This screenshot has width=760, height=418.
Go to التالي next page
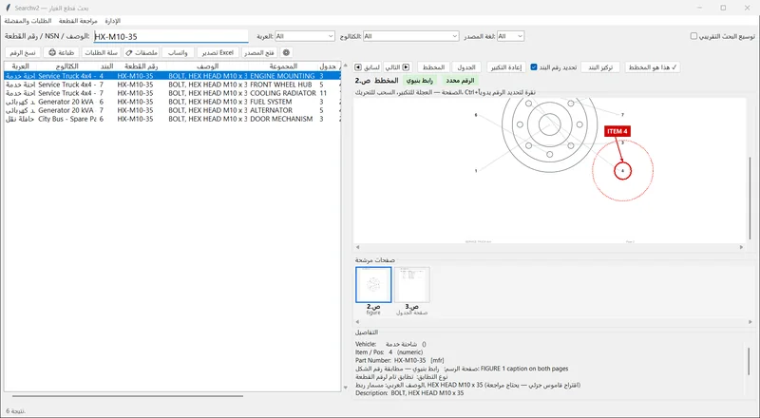pos(397,67)
